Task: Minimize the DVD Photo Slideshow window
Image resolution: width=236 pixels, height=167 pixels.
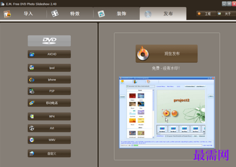Action: click(x=224, y=4)
